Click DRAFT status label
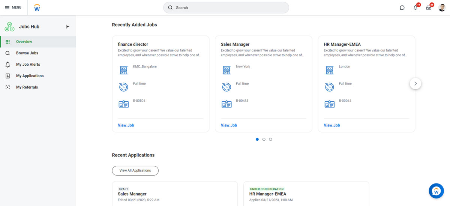Screen dimensions: 450x206 (123, 189)
